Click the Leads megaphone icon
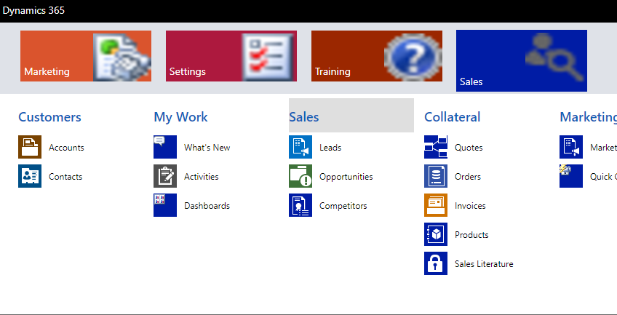The image size is (617, 315). coord(300,147)
